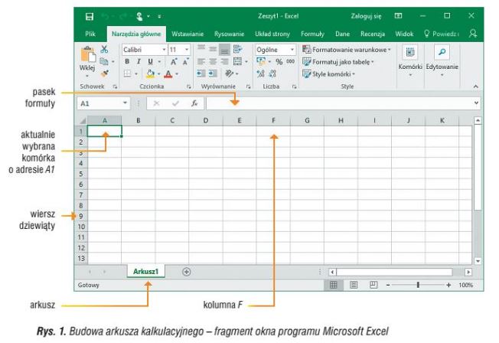The height and width of the screenshot is (343, 499).
Task: Open the Name Box dropdown arrow
Action: [125, 103]
